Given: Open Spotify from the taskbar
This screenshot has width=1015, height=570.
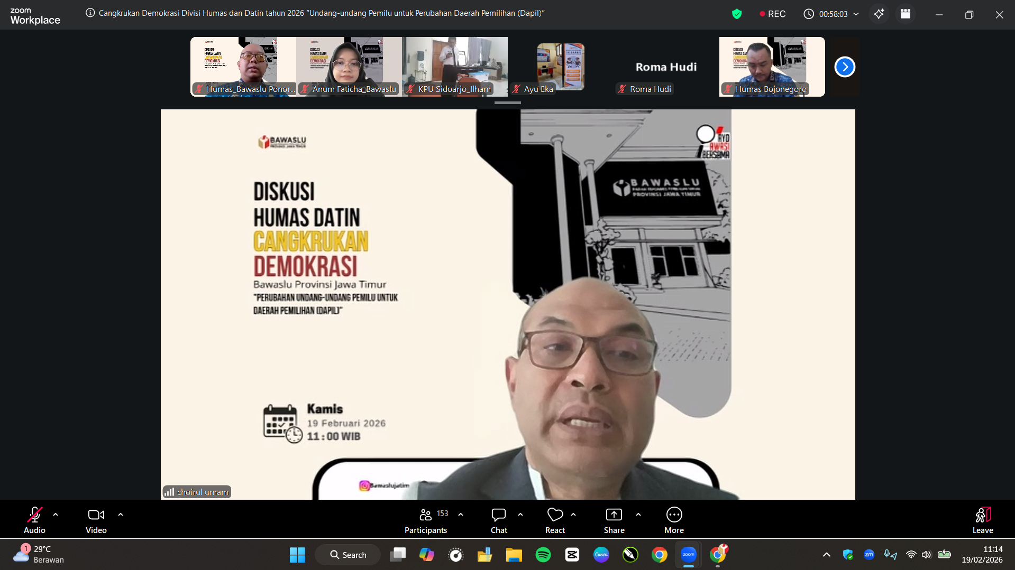Looking at the screenshot, I should (x=543, y=555).
